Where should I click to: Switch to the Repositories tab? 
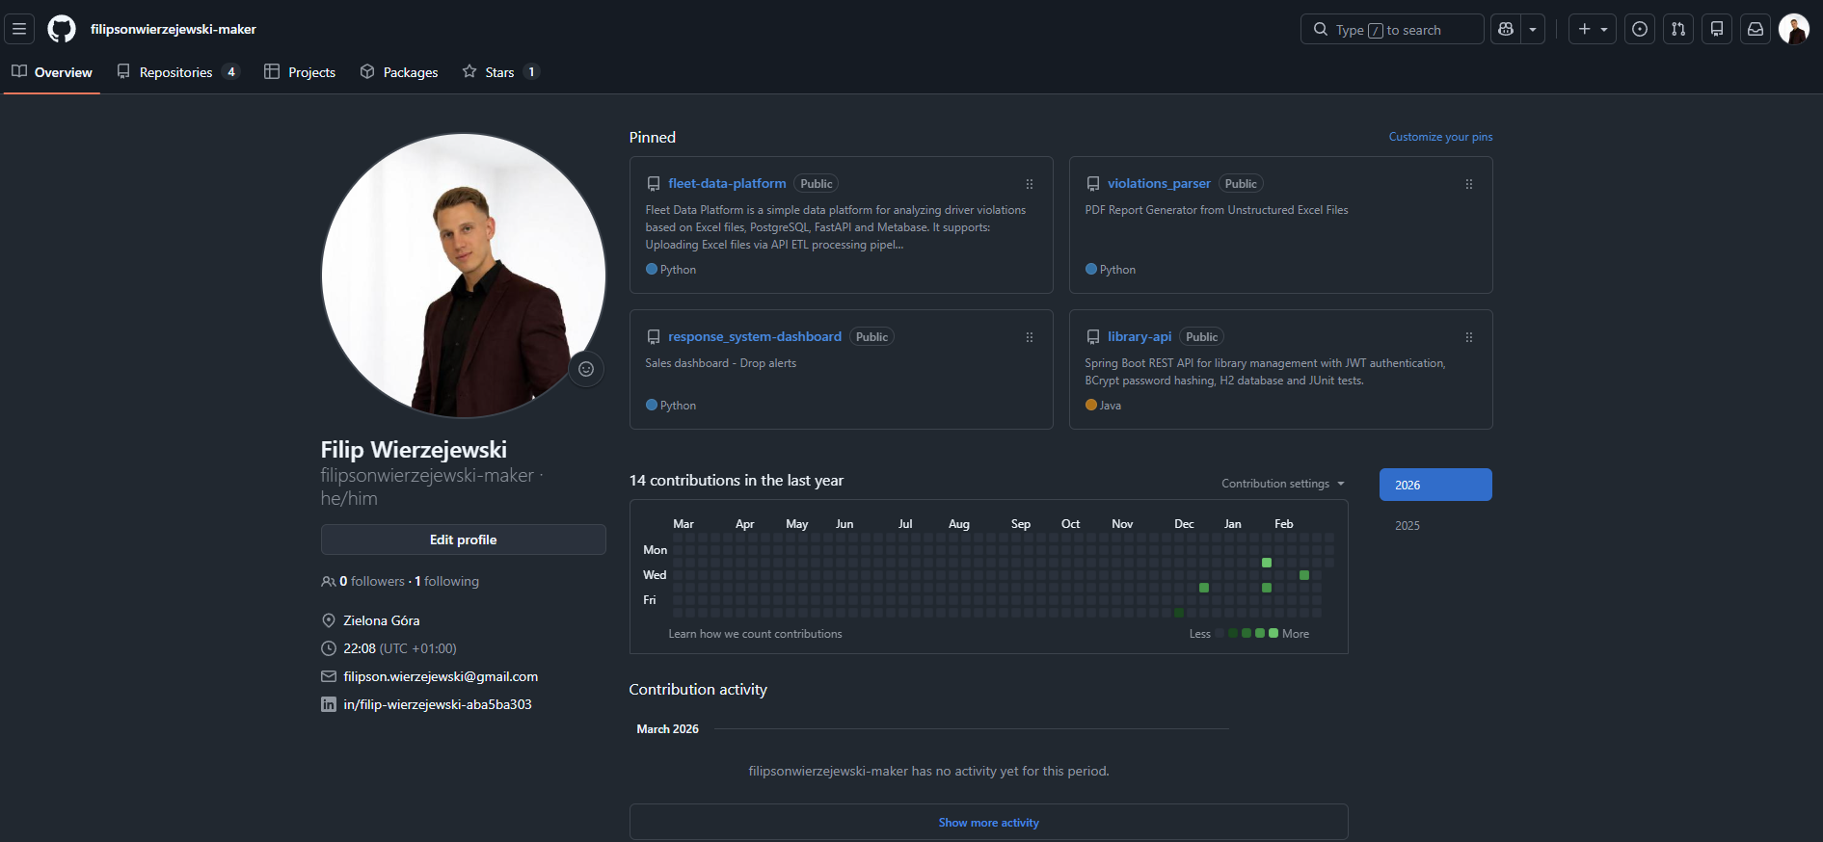[x=177, y=72]
